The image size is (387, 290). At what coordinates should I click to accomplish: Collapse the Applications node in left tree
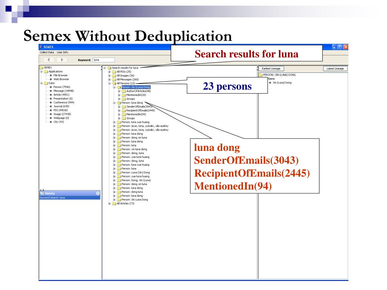click(x=42, y=71)
